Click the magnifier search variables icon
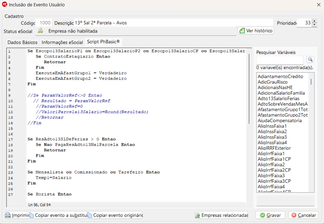 point(310,60)
